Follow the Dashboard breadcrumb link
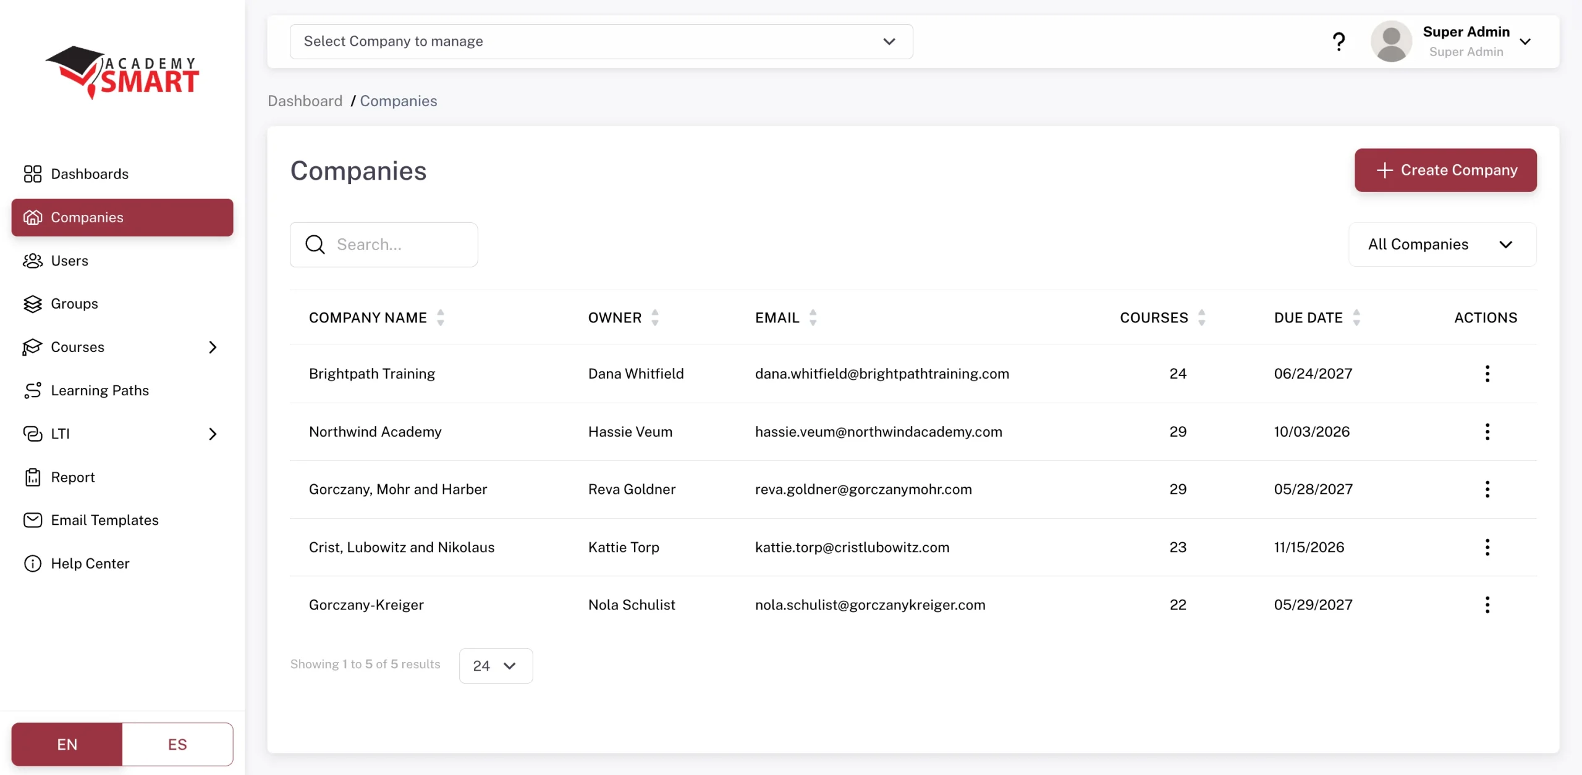 coord(305,101)
